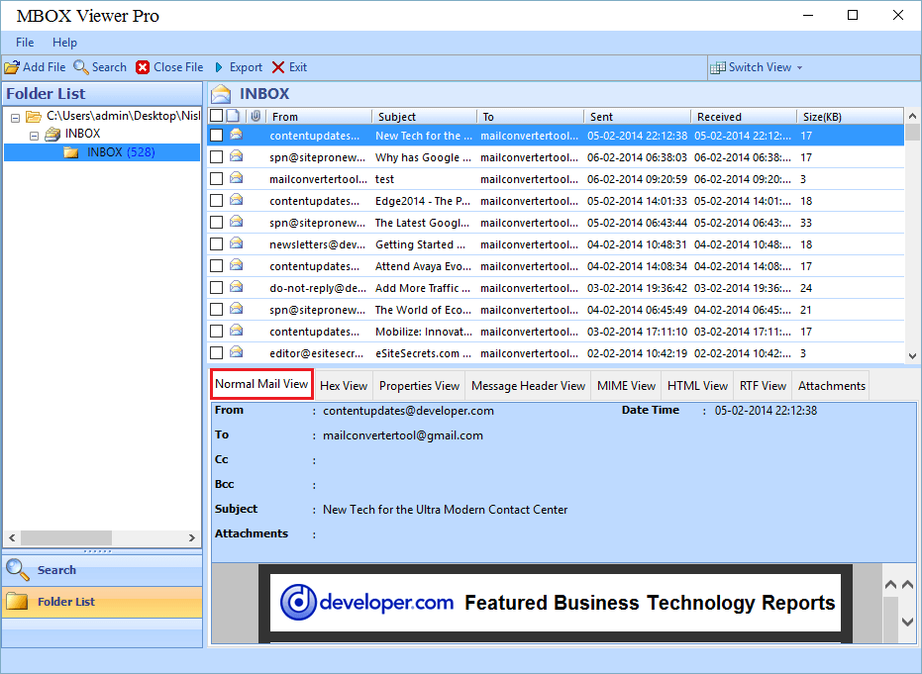Sort emails by the Subject column header
This screenshot has height=674, width=922.
(x=397, y=117)
